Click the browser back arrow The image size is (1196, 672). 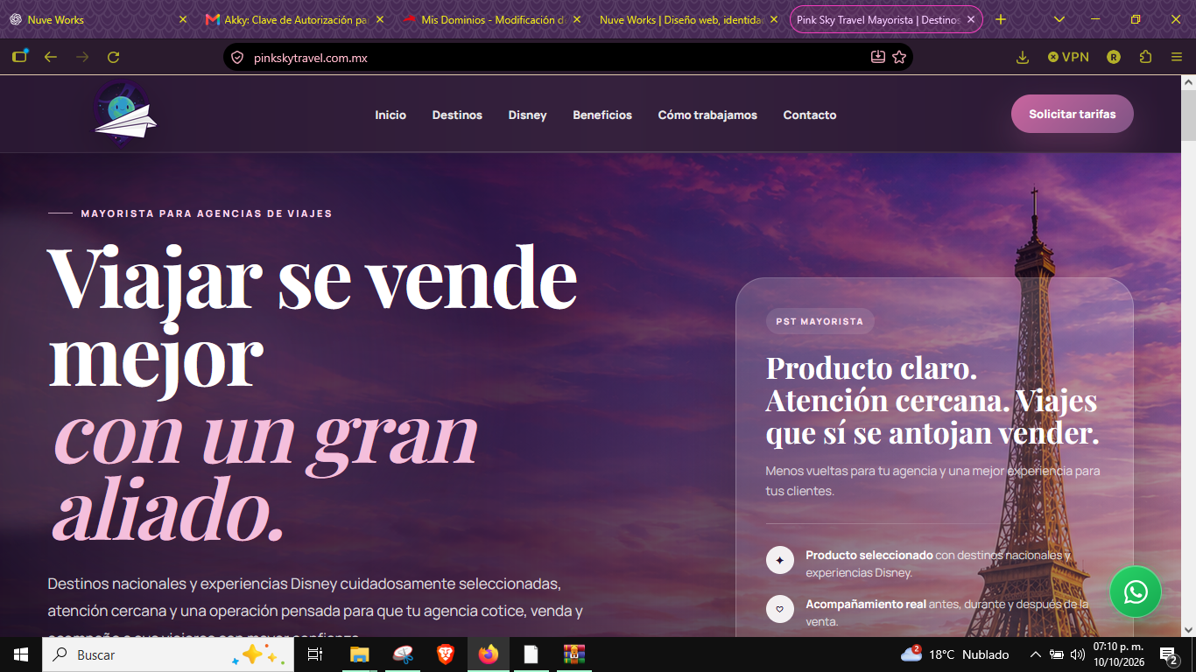(x=51, y=57)
